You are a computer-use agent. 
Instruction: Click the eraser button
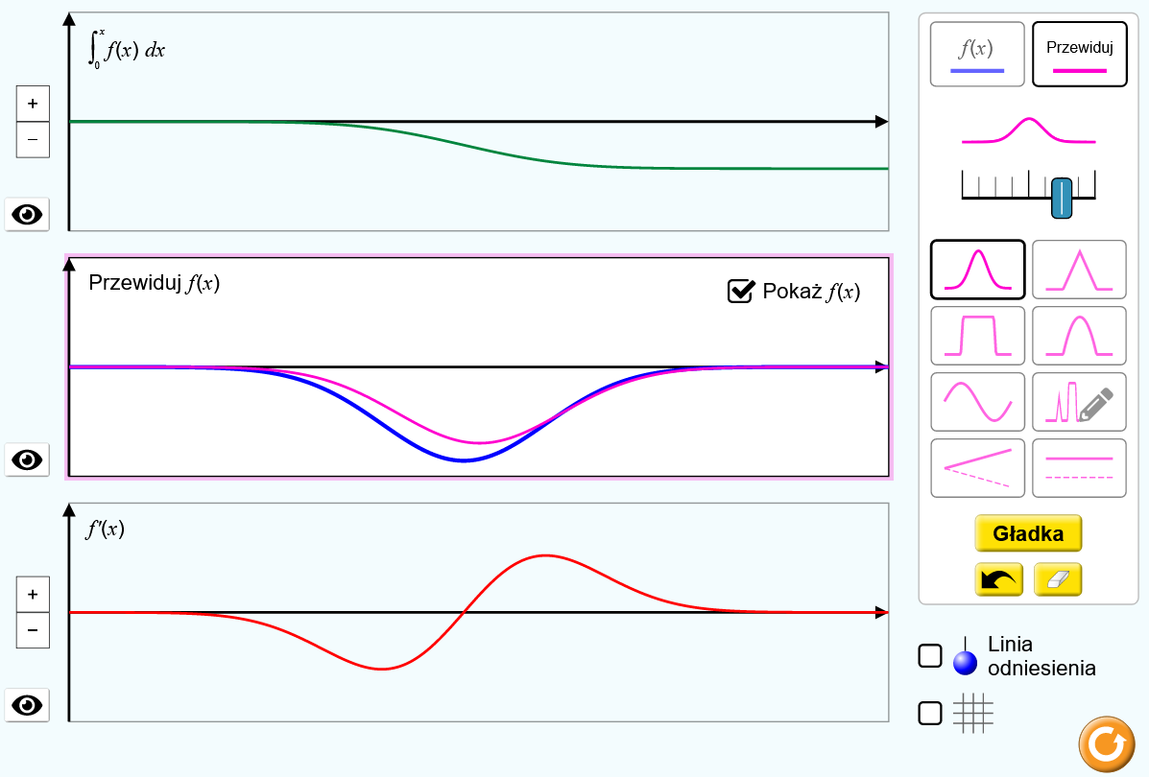click(1058, 579)
